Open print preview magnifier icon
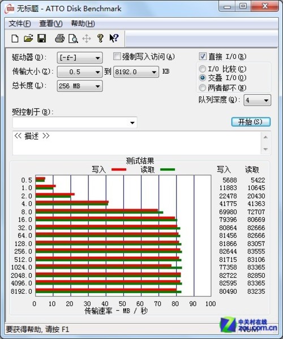Viewport: 283px width, 339px height. 73,39
